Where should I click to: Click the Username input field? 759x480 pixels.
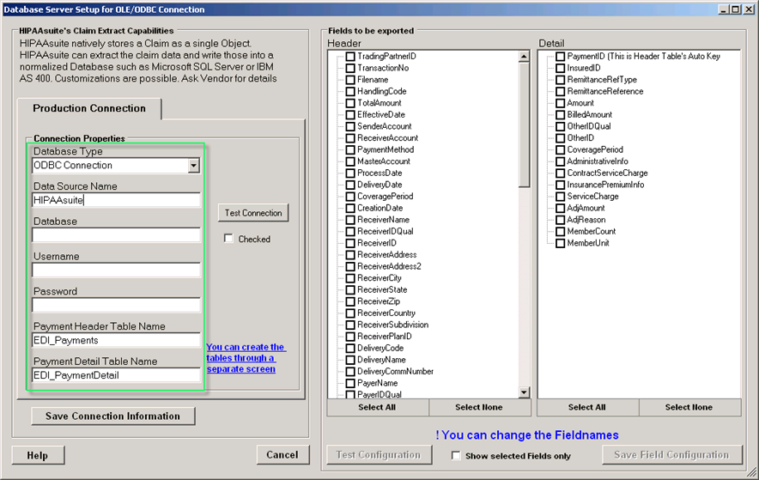pos(116,270)
